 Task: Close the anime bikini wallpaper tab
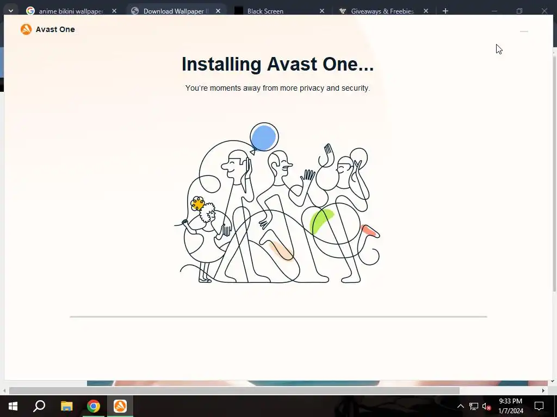point(114,11)
